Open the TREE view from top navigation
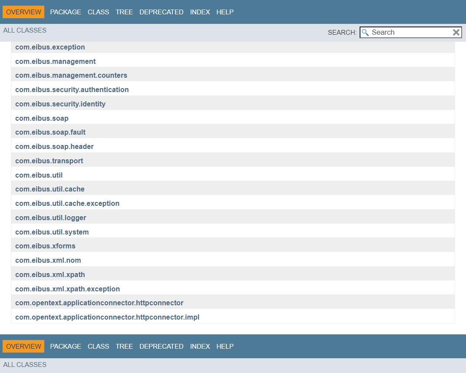 pos(124,12)
